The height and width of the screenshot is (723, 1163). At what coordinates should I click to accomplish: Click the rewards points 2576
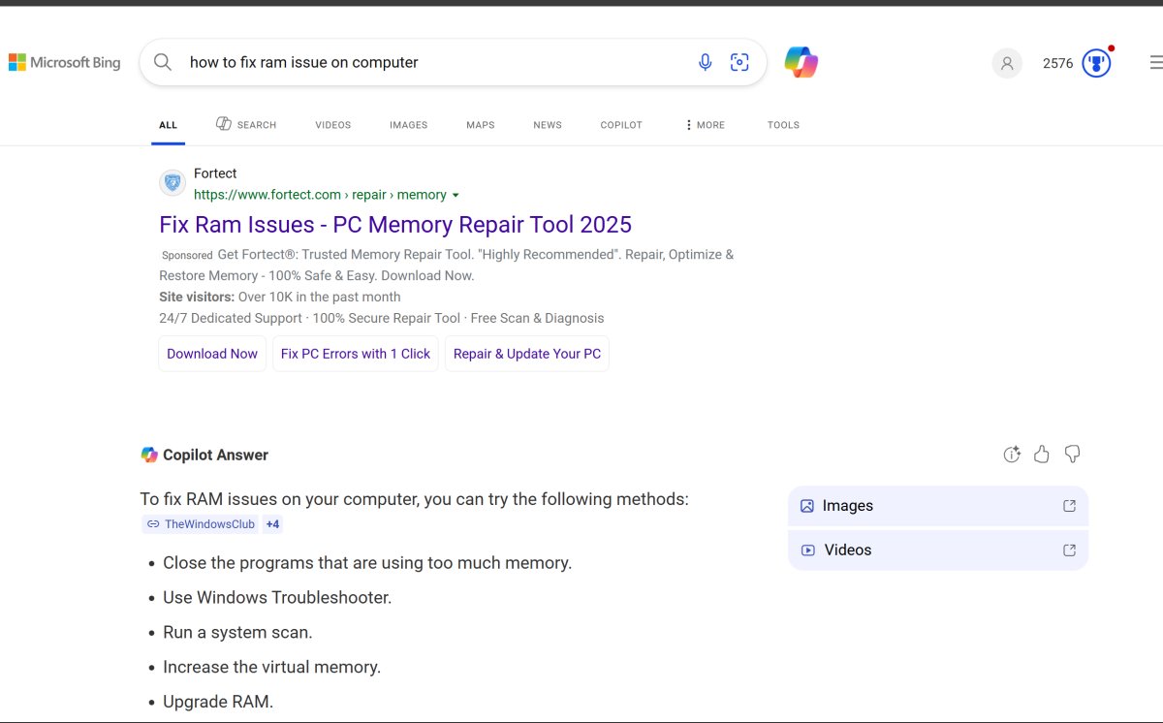pos(1057,63)
